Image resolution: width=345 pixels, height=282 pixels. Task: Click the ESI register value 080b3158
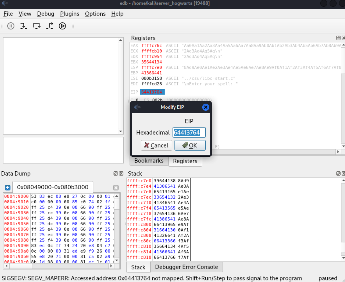152,78
